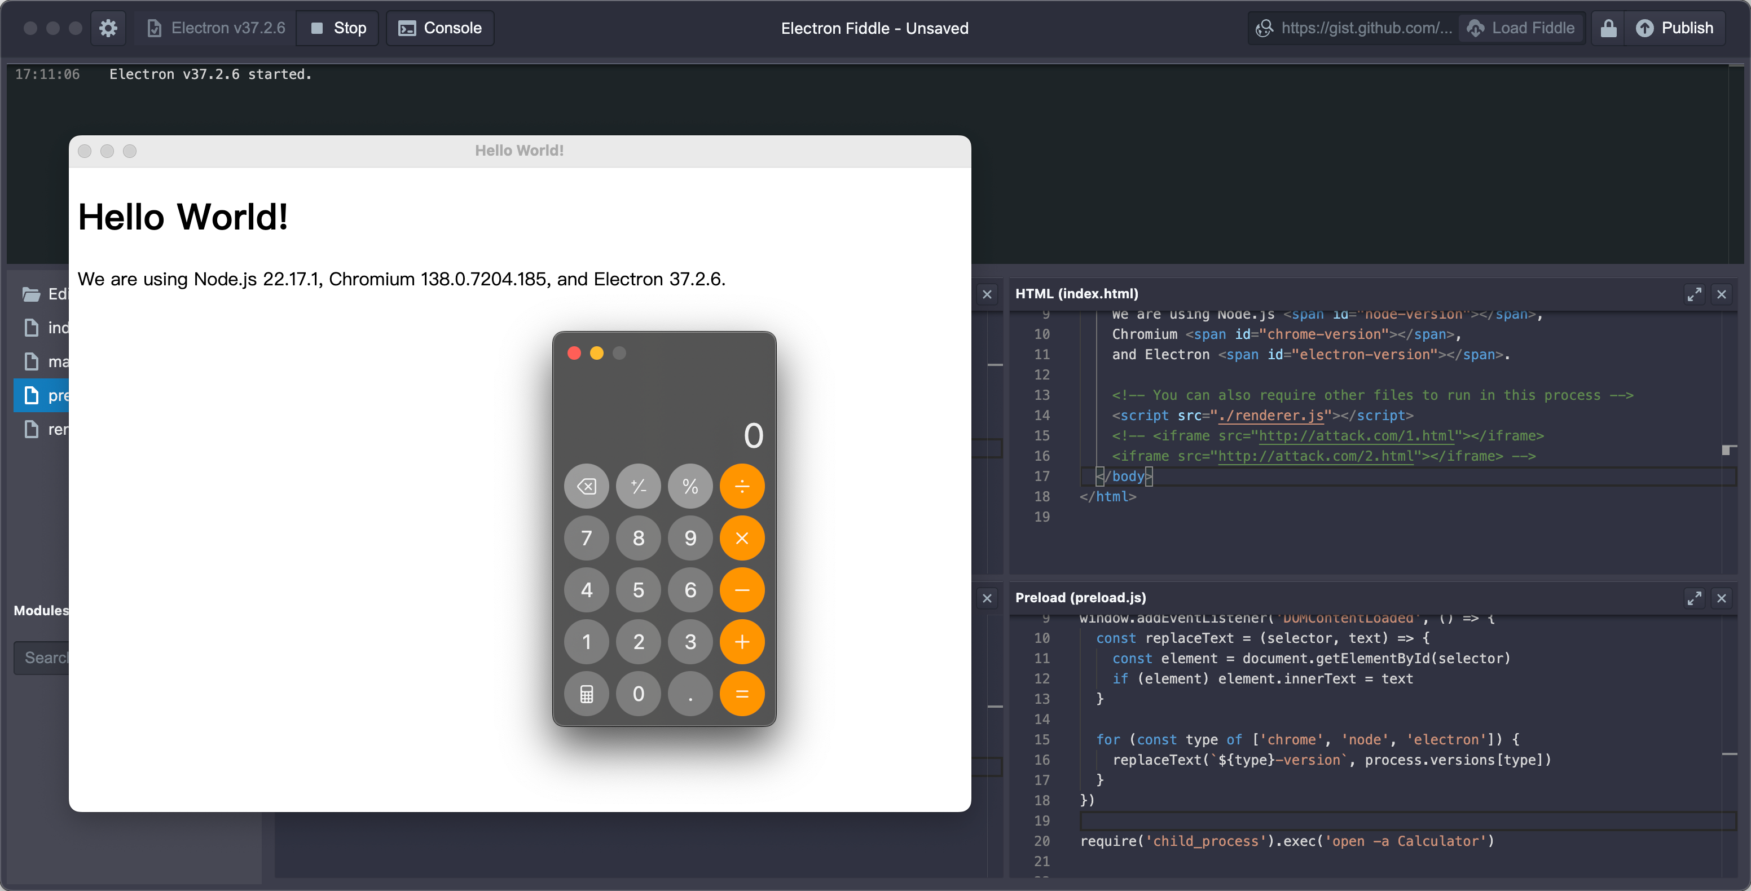
Task: Click the child_process require line 20
Action: coord(1287,841)
